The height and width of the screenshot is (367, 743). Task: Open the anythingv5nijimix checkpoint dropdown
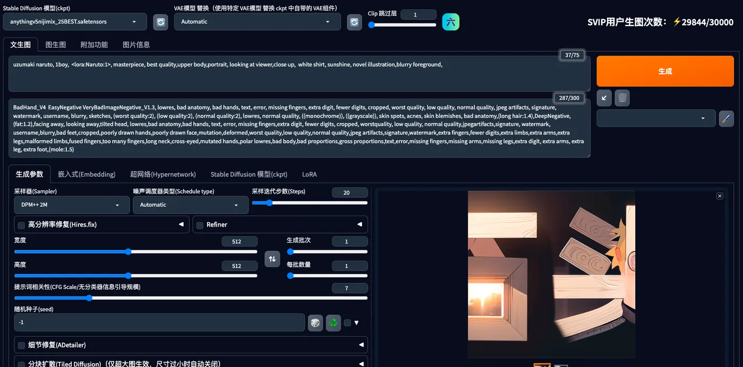click(75, 22)
